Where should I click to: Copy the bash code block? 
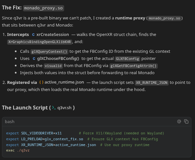pyautogui.click(x=186, y=122)
